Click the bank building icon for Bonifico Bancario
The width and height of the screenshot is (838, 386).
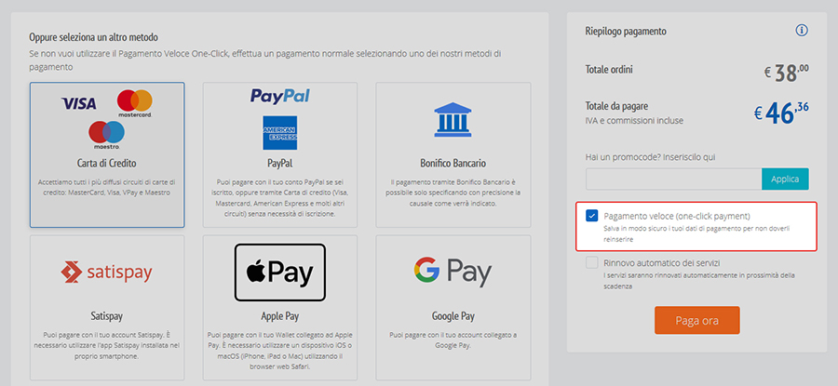coord(453,120)
